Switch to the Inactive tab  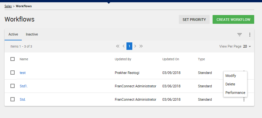(x=32, y=34)
